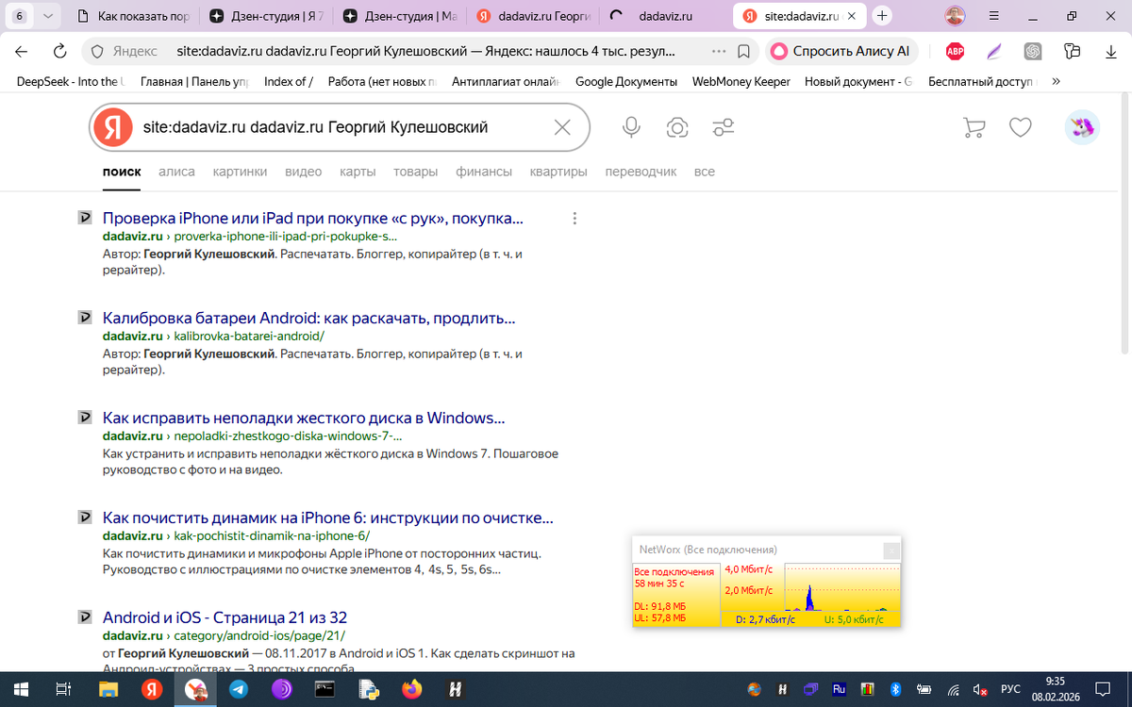
Task: Open the ABP Adblock Plus extension
Action: point(955,51)
